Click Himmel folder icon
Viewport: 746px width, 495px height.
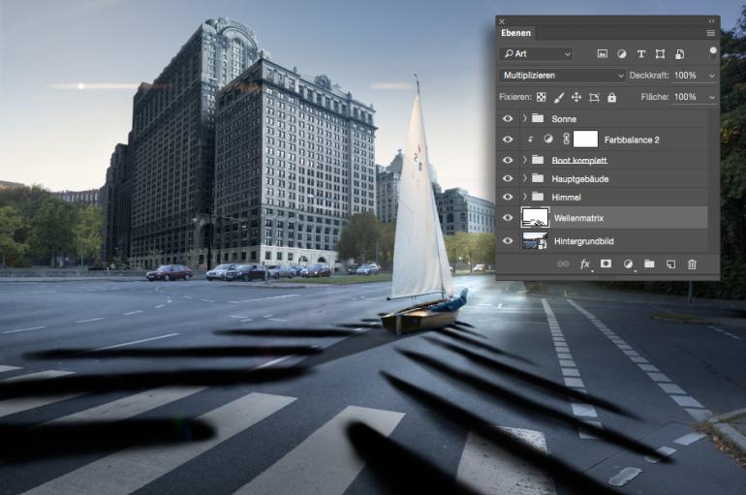(538, 197)
